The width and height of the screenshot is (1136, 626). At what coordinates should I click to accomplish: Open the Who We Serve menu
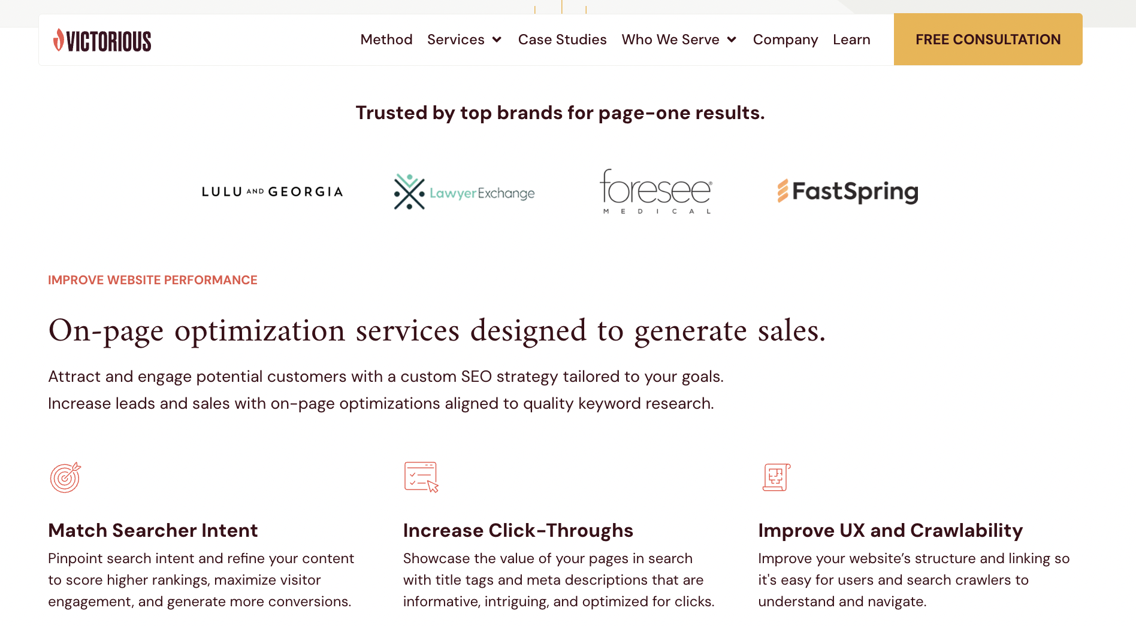tap(670, 39)
